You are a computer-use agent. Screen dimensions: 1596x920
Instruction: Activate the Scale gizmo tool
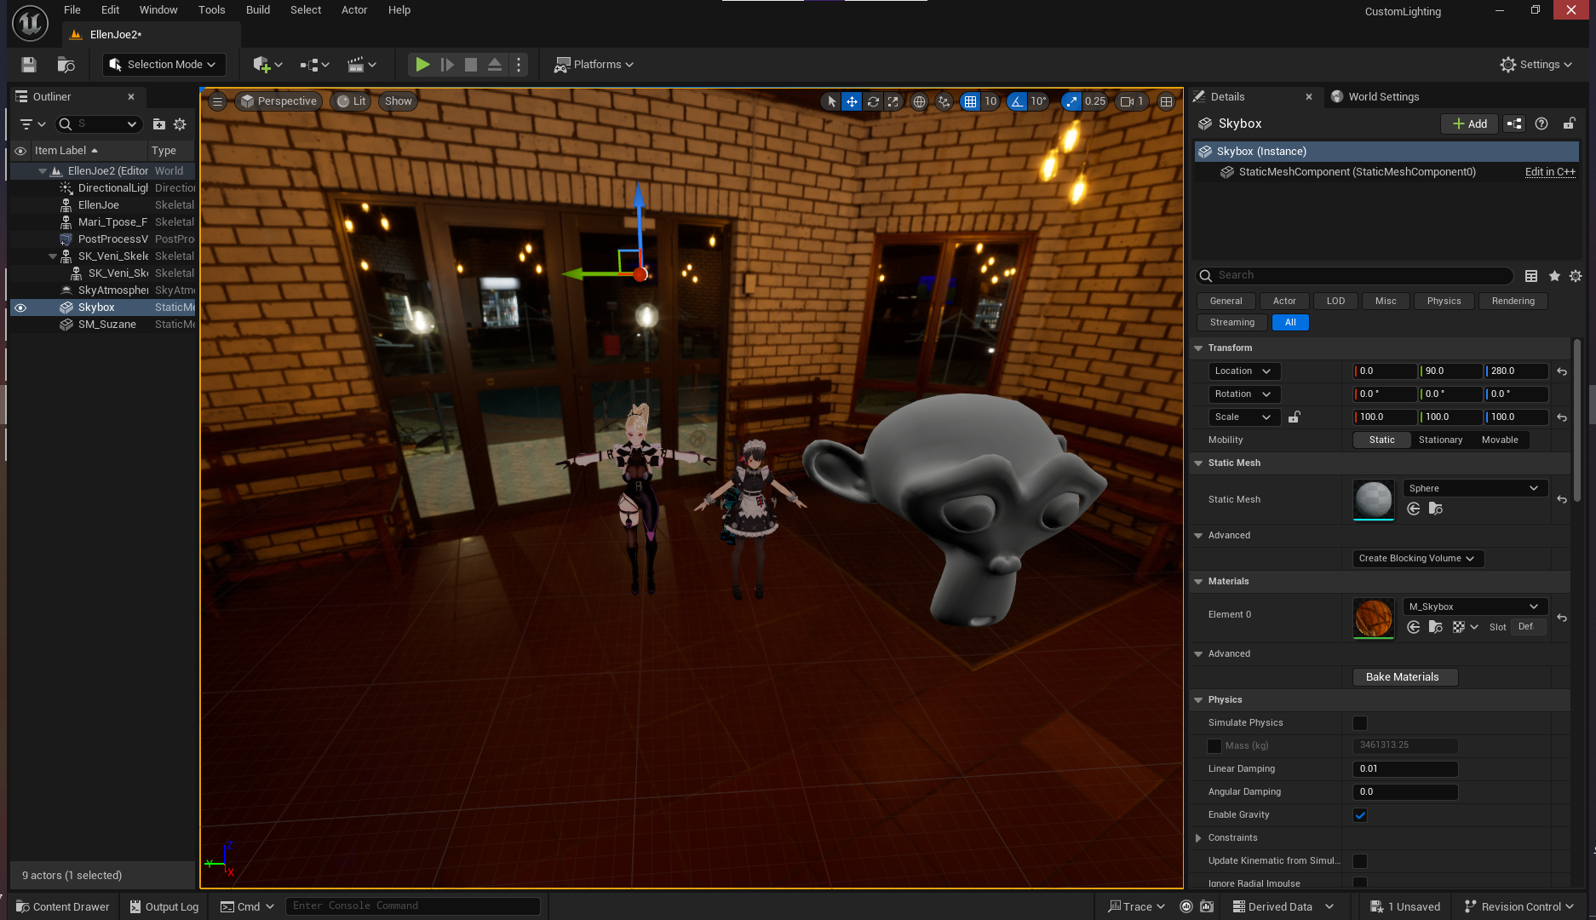pos(893,101)
